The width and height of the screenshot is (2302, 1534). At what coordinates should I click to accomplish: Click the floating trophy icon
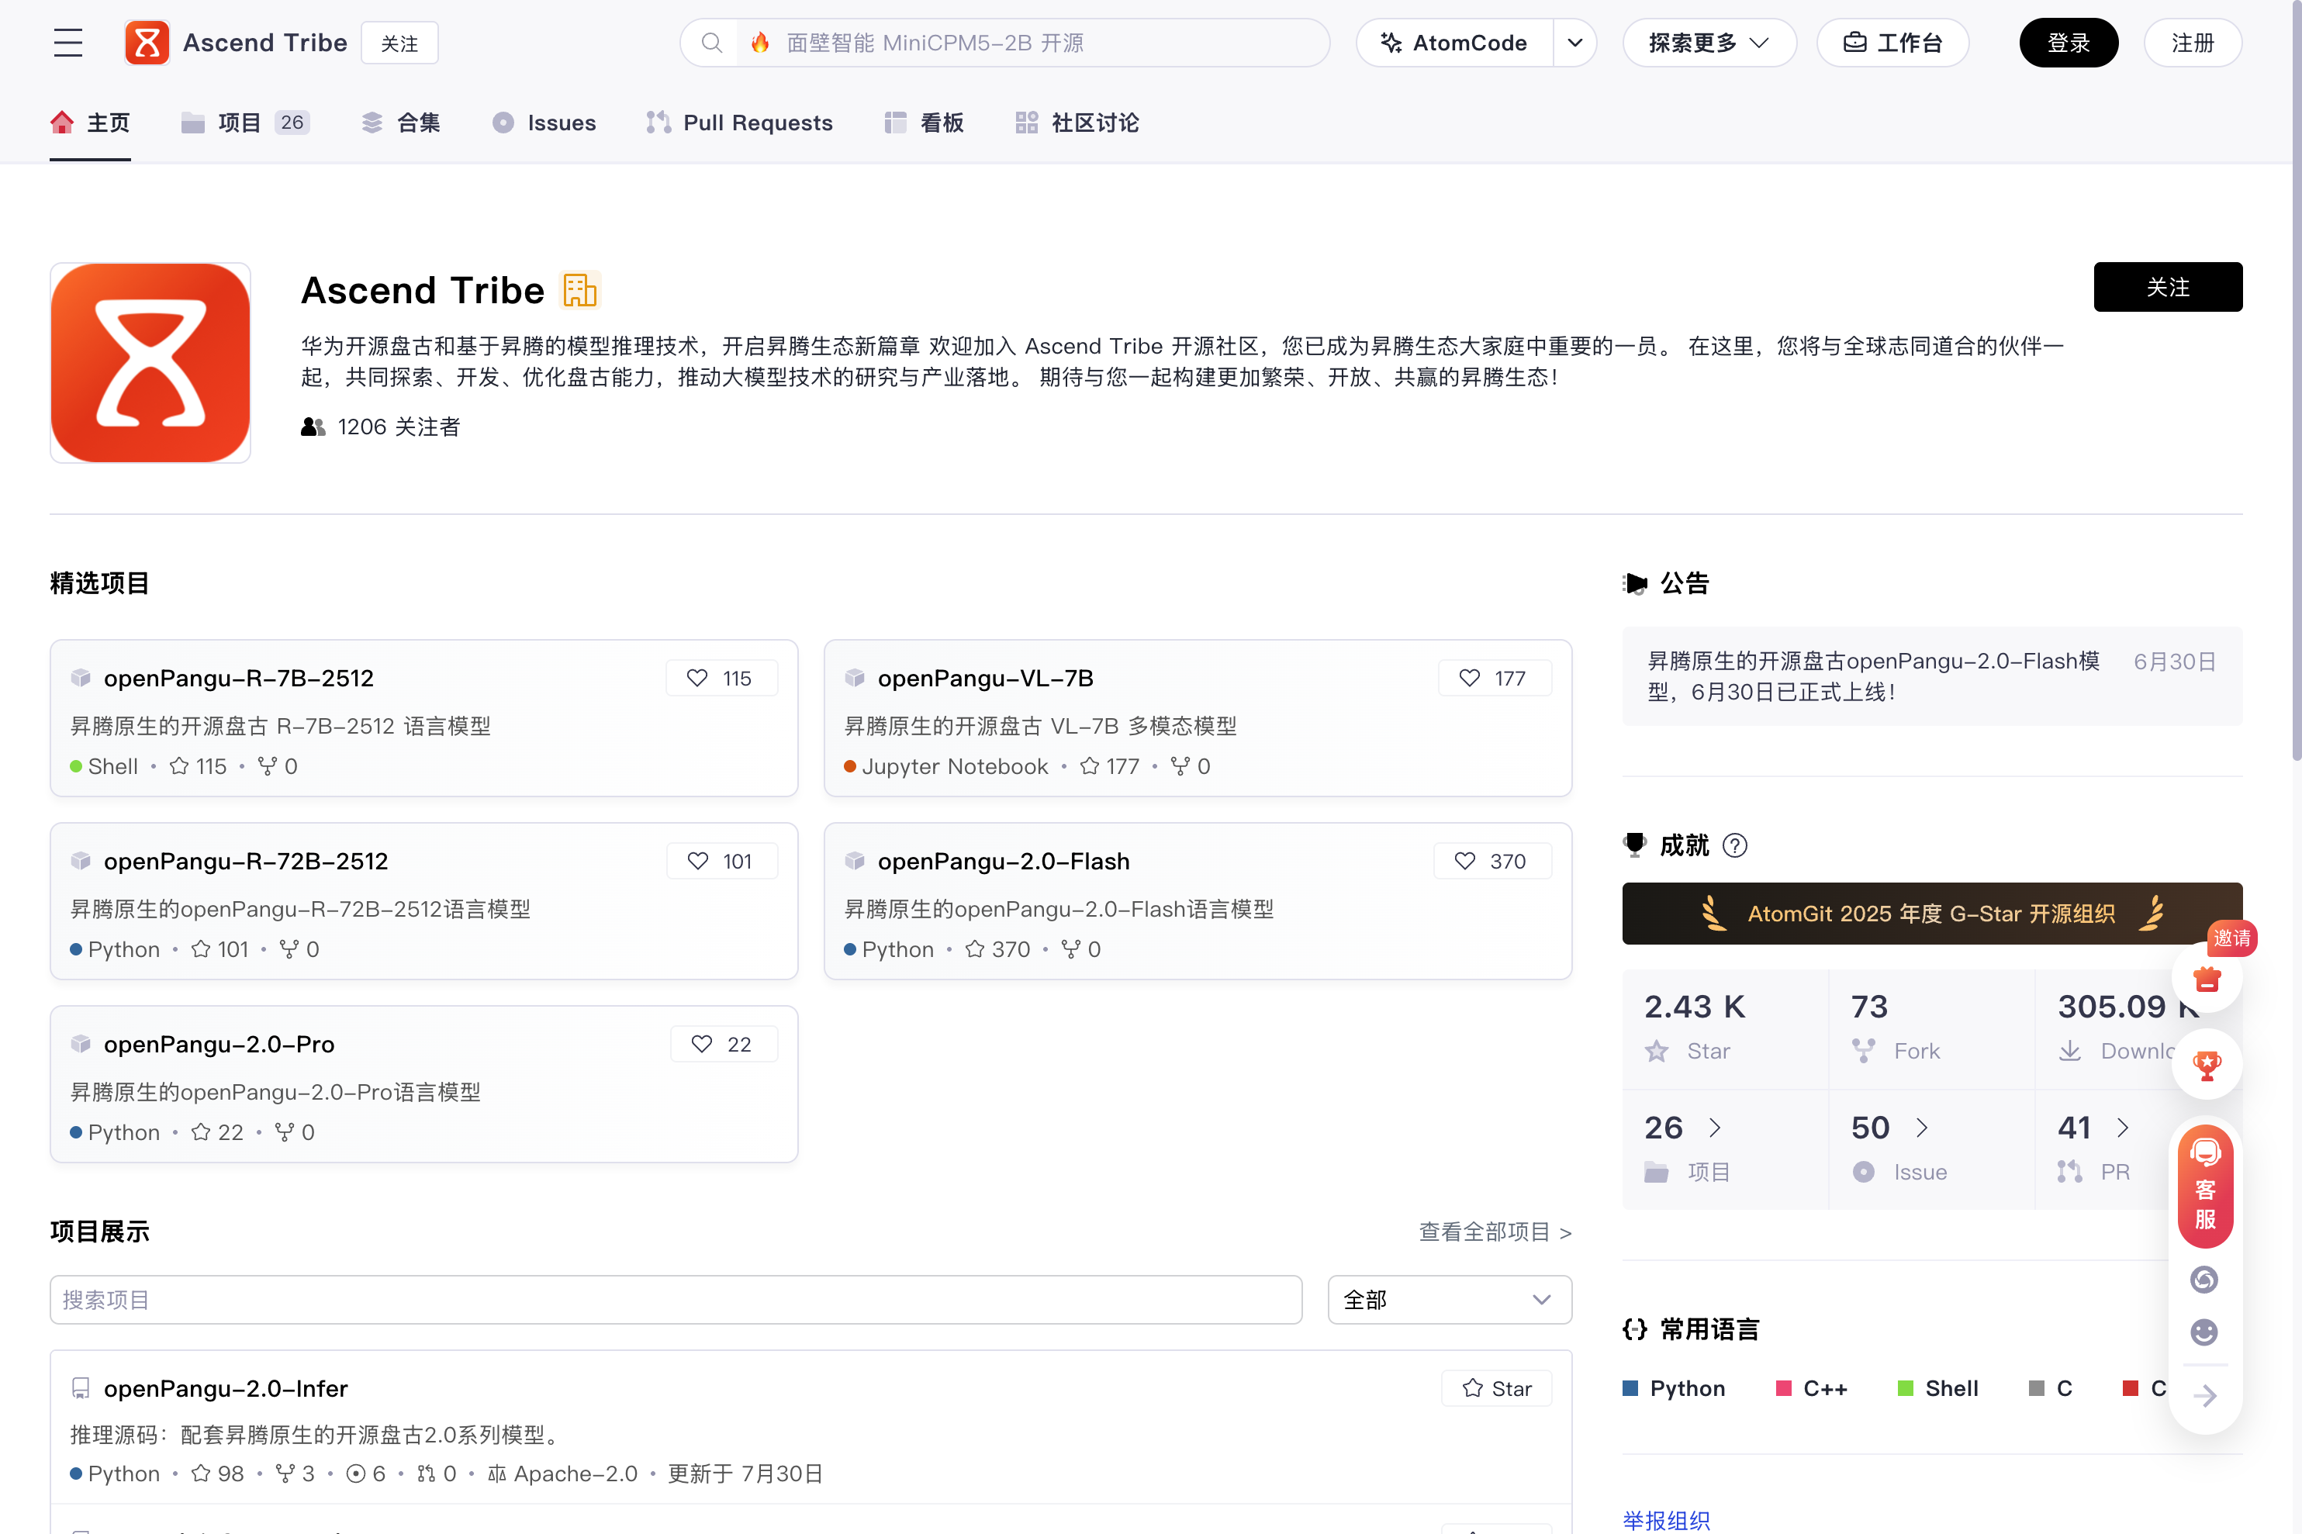pyautogui.click(x=2206, y=1064)
